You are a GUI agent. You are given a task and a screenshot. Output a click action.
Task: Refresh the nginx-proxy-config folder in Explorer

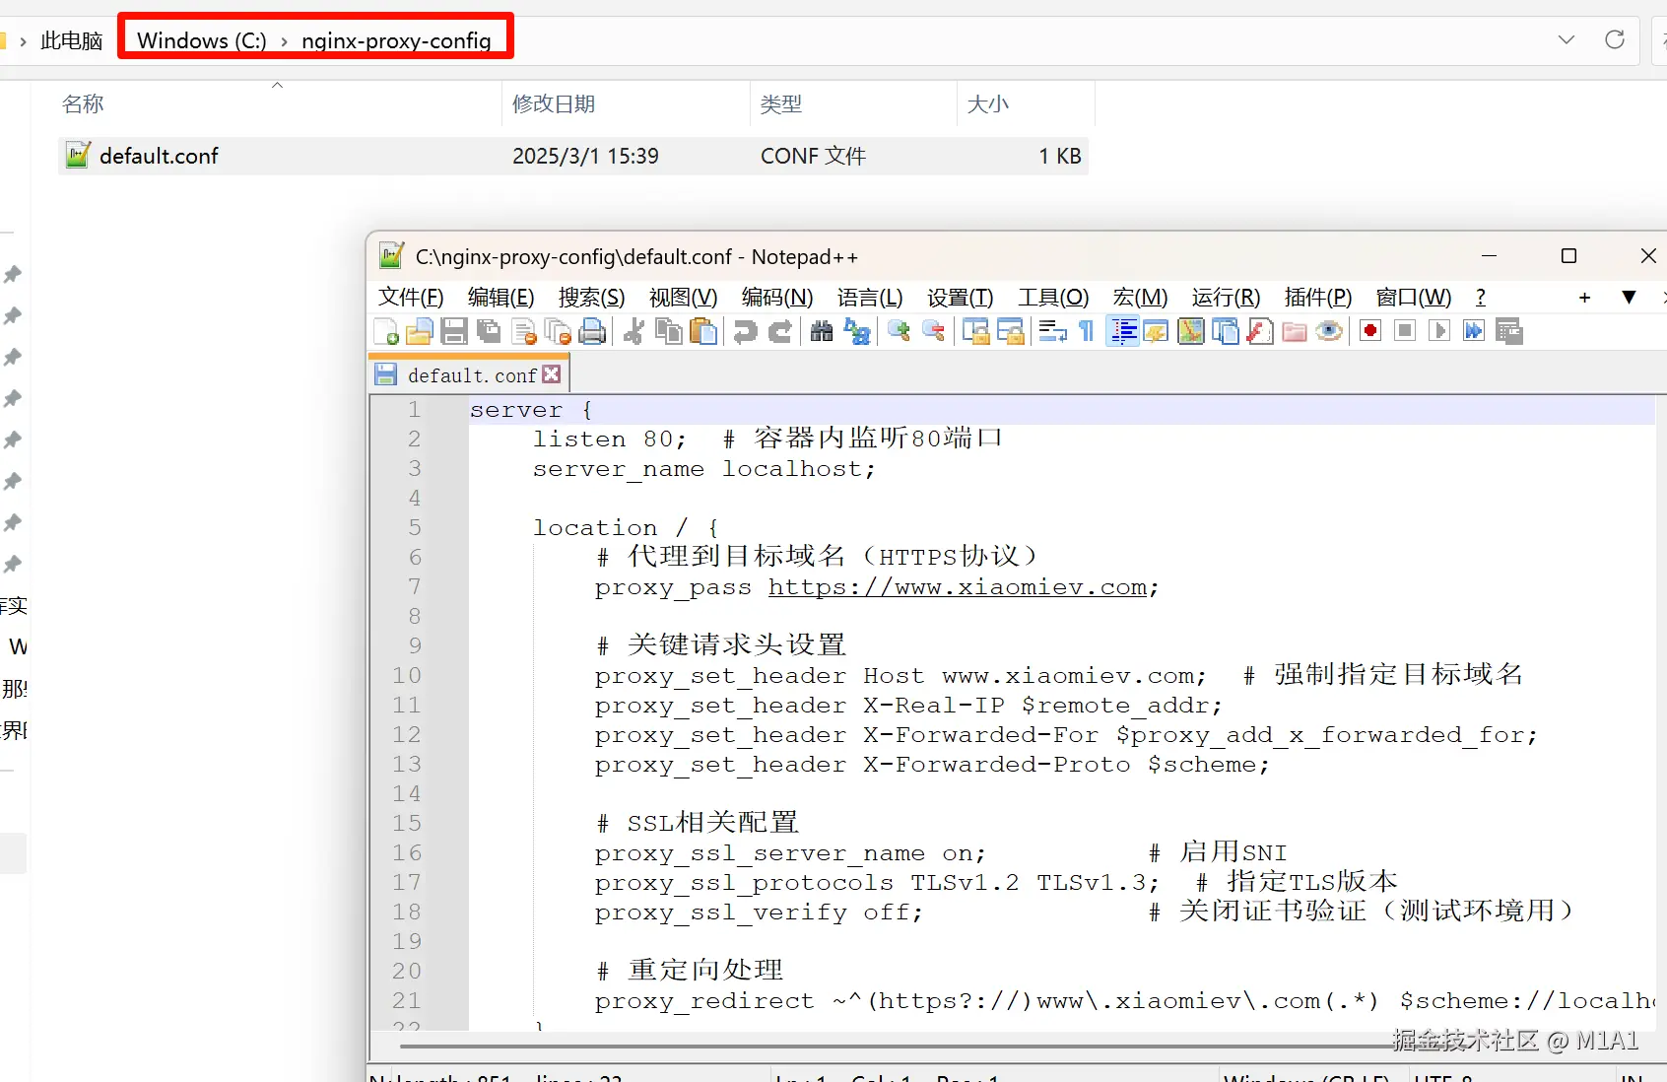tap(1615, 39)
